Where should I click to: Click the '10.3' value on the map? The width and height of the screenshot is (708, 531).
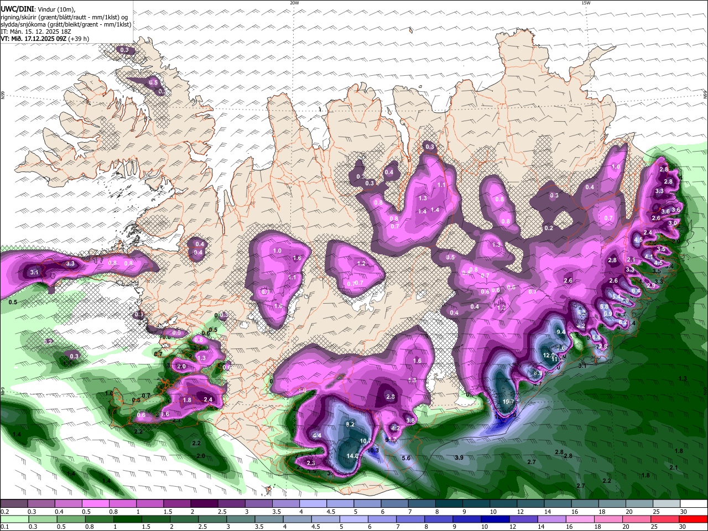[x=373, y=450]
